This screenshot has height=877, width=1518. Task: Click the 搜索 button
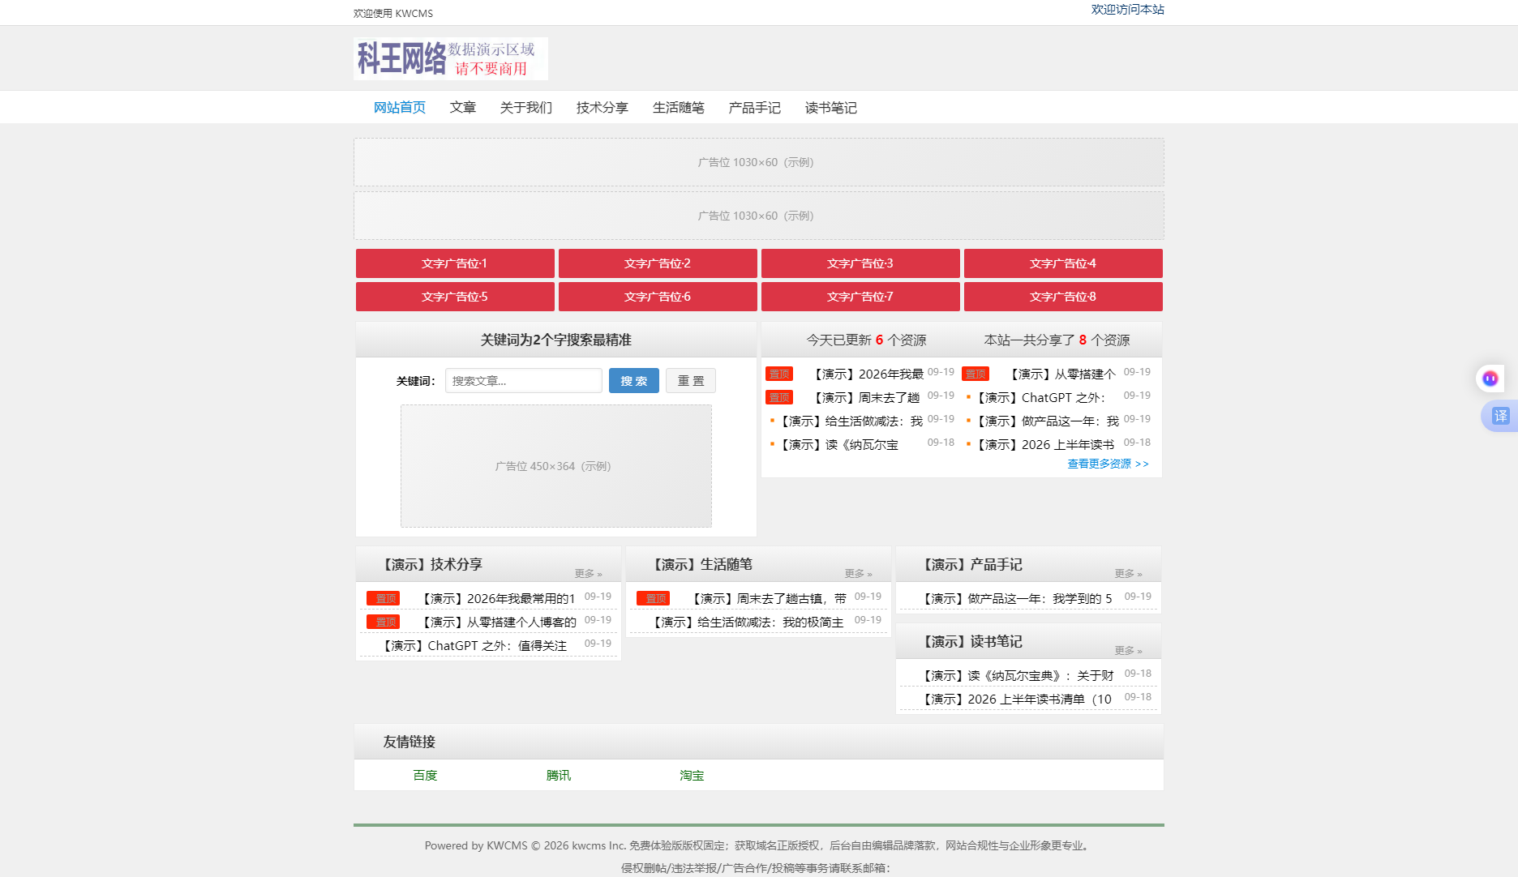[x=634, y=381]
